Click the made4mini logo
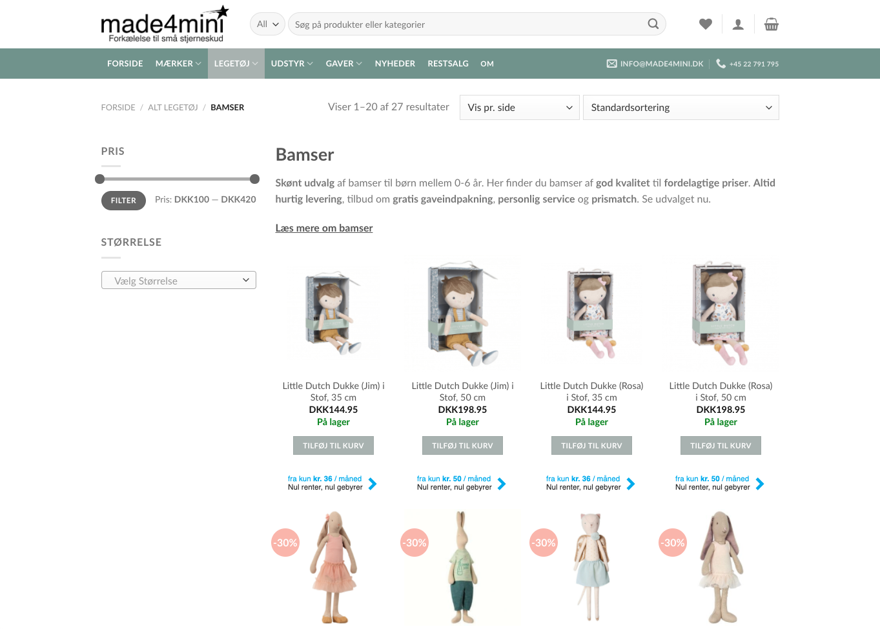The width and height of the screenshot is (880, 629). (x=165, y=25)
